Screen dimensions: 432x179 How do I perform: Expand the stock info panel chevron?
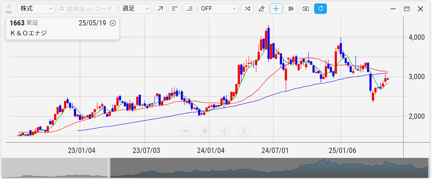tap(113, 23)
